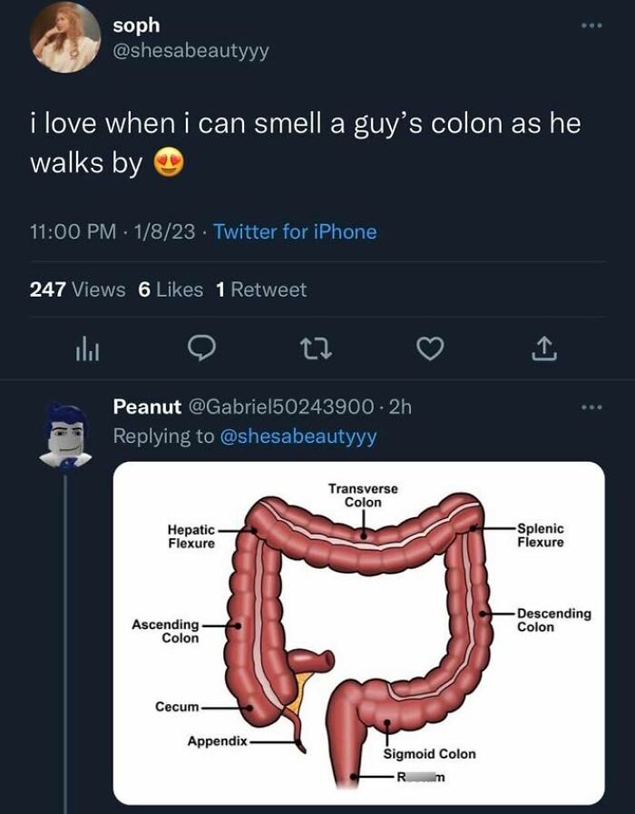
Task: Click the soph display name
Action: tap(136, 26)
